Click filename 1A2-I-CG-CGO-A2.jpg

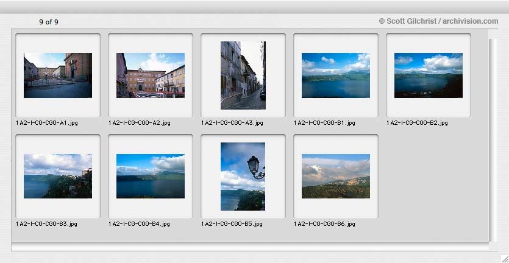(x=140, y=123)
